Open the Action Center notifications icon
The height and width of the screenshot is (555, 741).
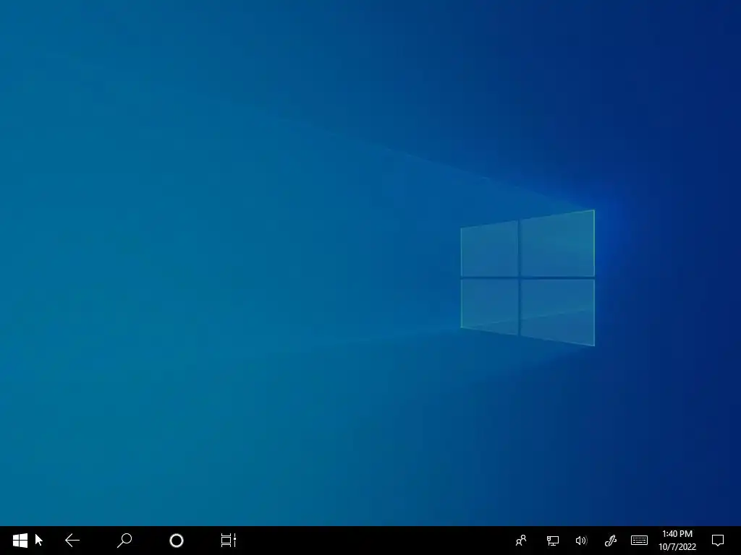click(x=718, y=541)
